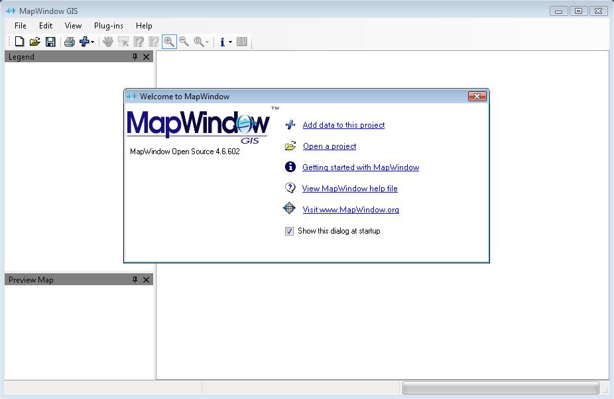Toggle the pin on the Legend panel

(x=135, y=57)
